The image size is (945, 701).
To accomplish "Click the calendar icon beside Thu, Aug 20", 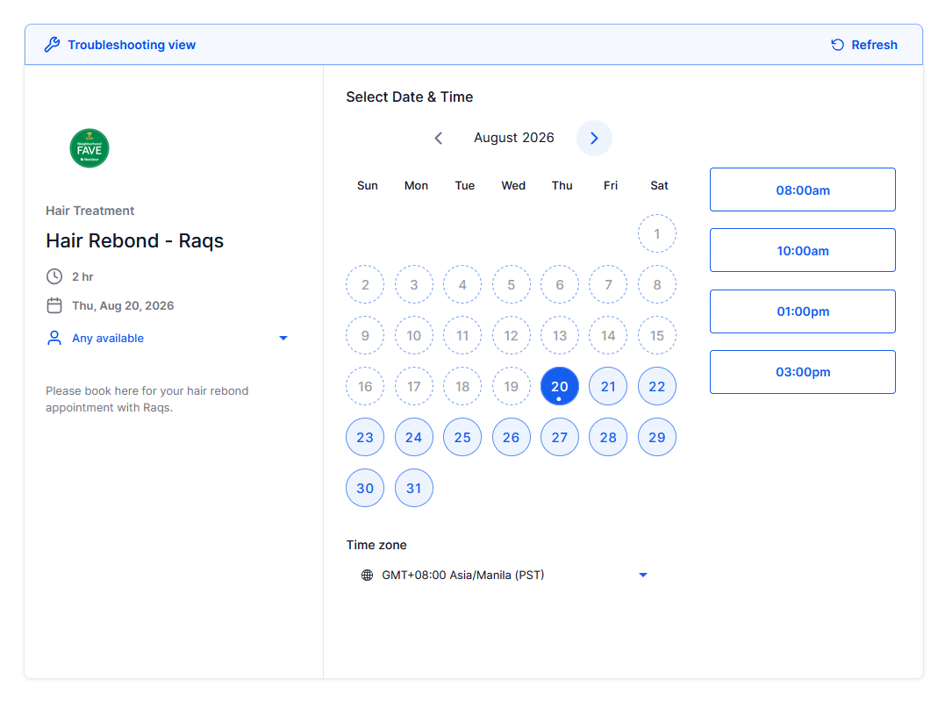I will (x=54, y=305).
